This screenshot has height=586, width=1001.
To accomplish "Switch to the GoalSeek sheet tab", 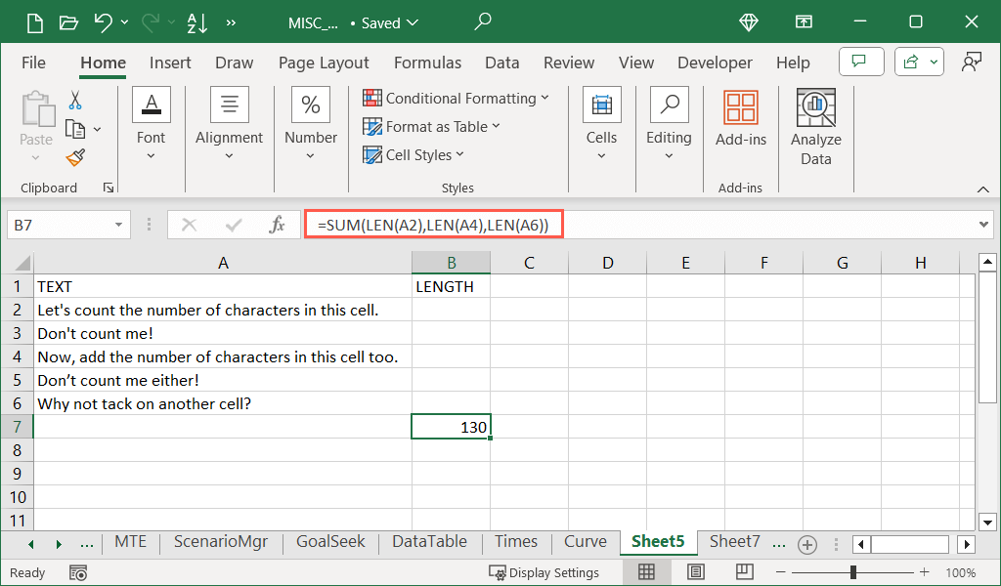I will click(x=330, y=542).
